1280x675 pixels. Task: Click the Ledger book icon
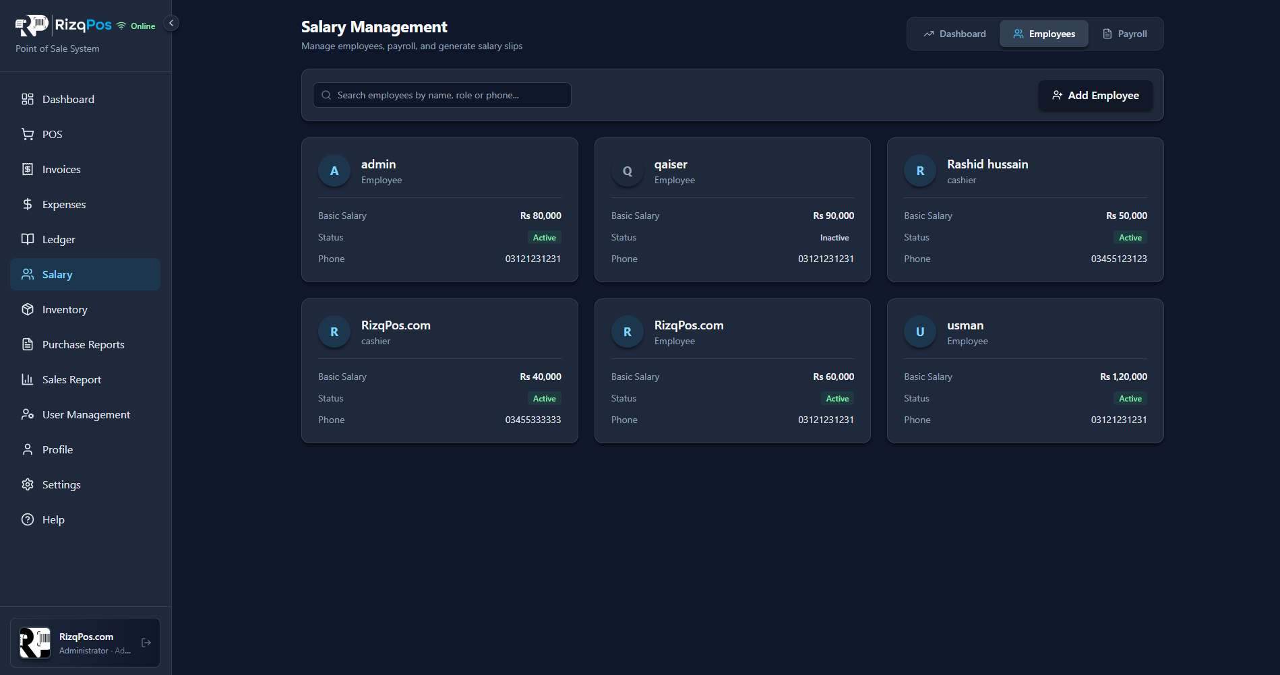28,239
